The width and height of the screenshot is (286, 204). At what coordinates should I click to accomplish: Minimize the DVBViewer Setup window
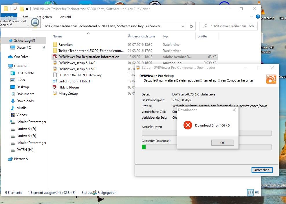click(x=246, y=68)
